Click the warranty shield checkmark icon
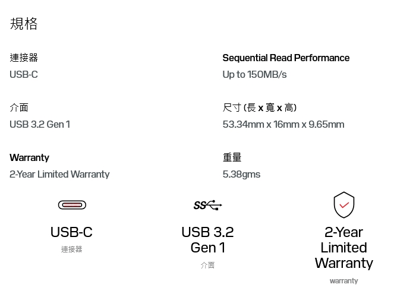 click(344, 205)
